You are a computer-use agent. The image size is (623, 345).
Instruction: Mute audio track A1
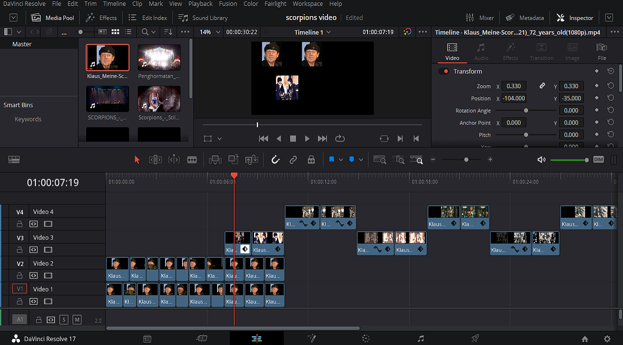point(77,320)
